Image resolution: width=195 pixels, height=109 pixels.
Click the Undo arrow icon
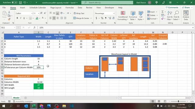(x=25, y=3)
